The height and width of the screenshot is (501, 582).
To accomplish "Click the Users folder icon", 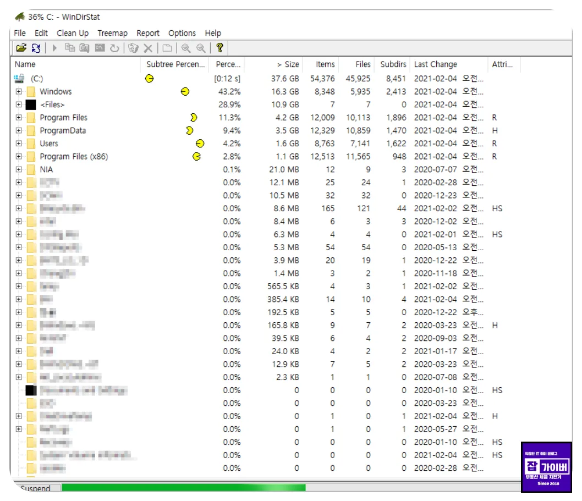I will [x=31, y=144].
